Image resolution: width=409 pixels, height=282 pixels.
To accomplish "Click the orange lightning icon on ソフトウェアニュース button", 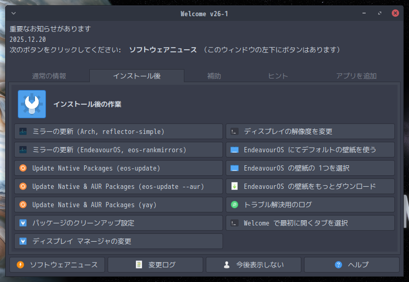I will pos(20,265).
